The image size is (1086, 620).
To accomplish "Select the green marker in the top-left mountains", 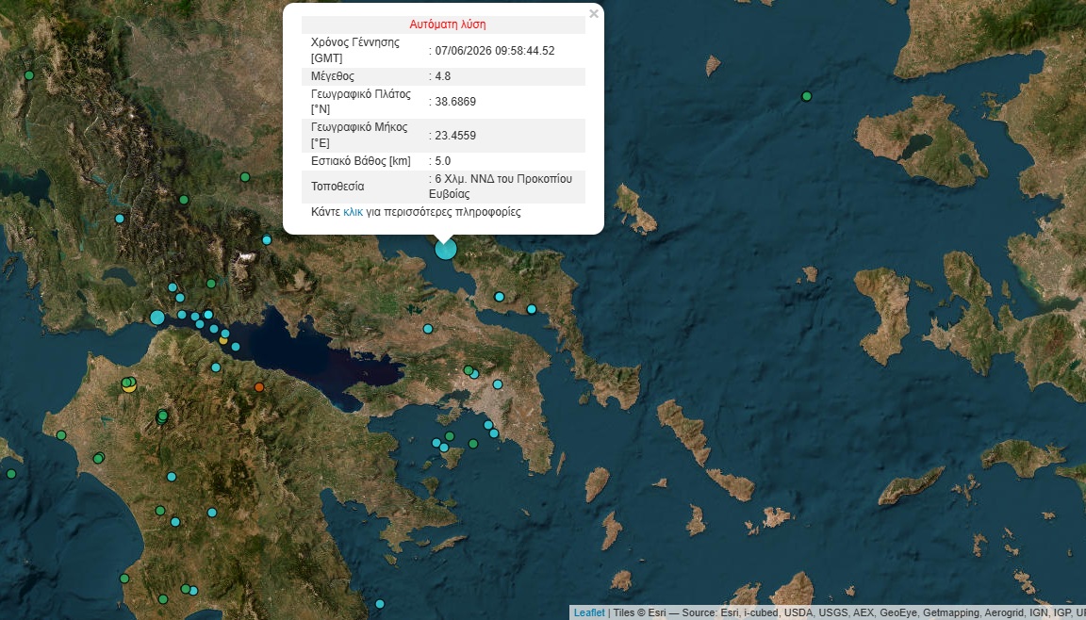I will (x=29, y=75).
